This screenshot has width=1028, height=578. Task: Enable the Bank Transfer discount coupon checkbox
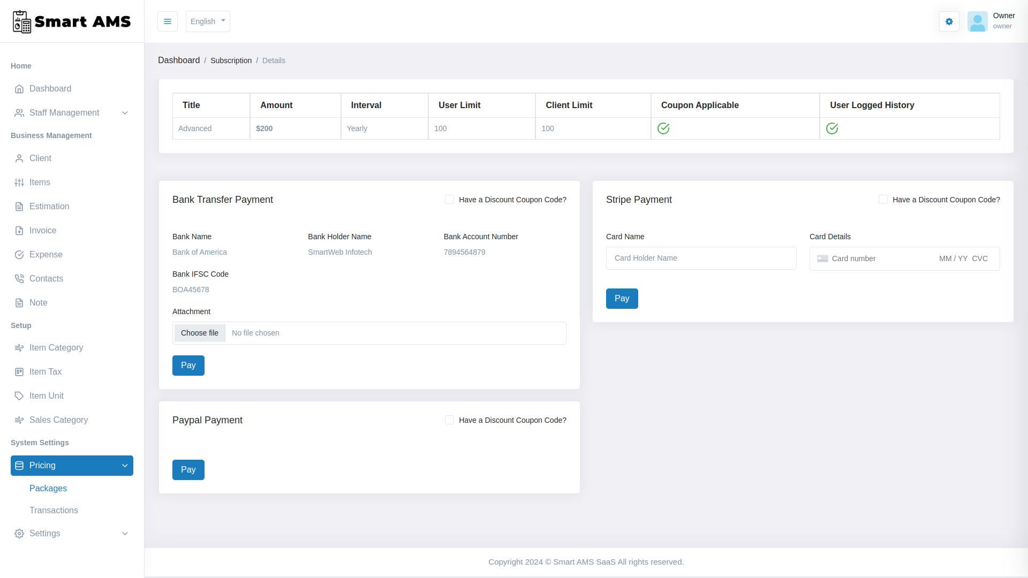point(449,199)
